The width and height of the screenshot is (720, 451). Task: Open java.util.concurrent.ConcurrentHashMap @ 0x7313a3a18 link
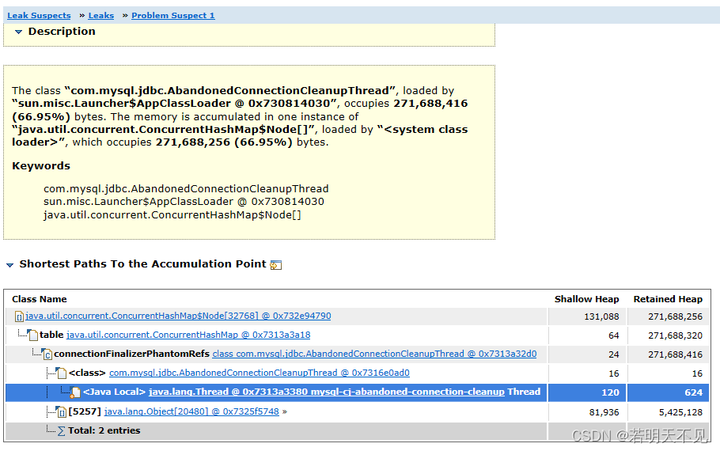[188, 335]
